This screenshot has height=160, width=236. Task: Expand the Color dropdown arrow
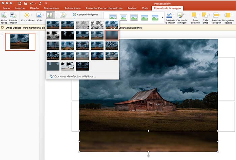[43, 15]
